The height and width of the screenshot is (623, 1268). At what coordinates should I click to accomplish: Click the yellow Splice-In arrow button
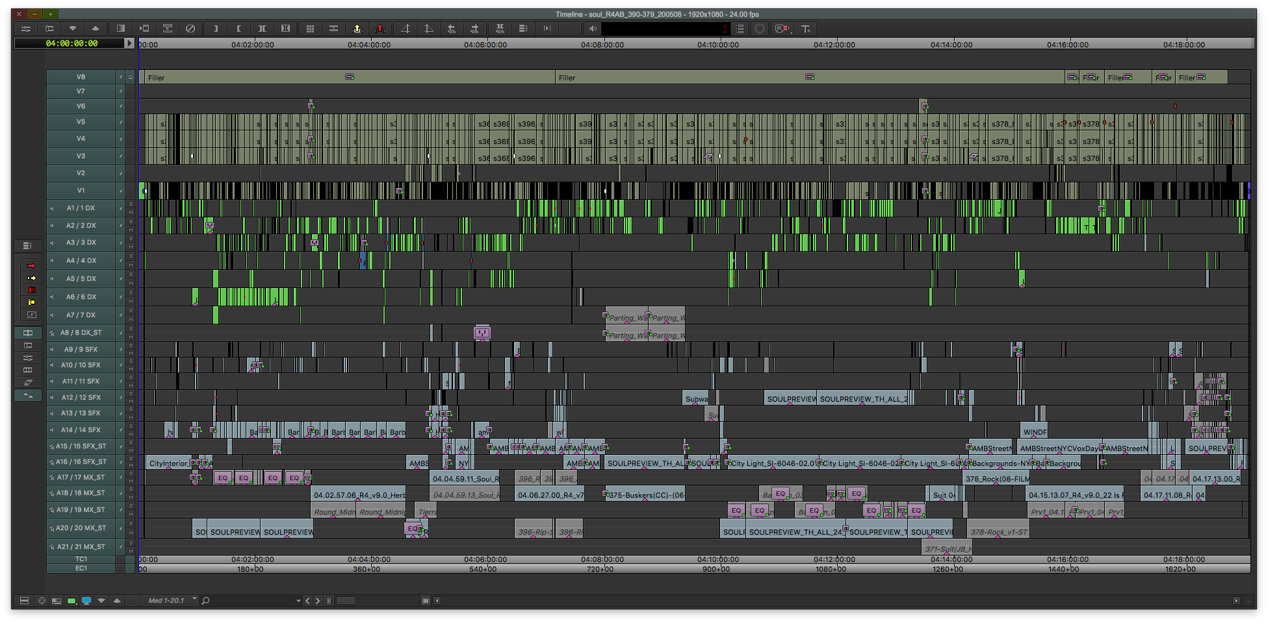point(357,29)
